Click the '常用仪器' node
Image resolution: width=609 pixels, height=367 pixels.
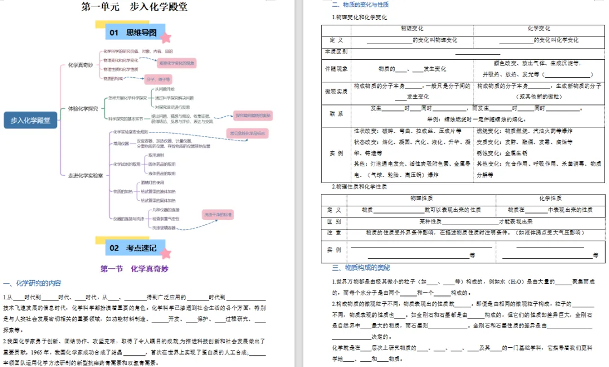point(121,144)
